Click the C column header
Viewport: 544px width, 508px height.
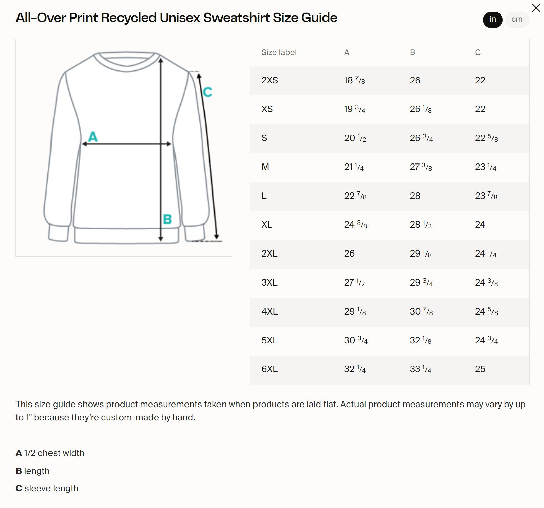(x=478, y=52)
